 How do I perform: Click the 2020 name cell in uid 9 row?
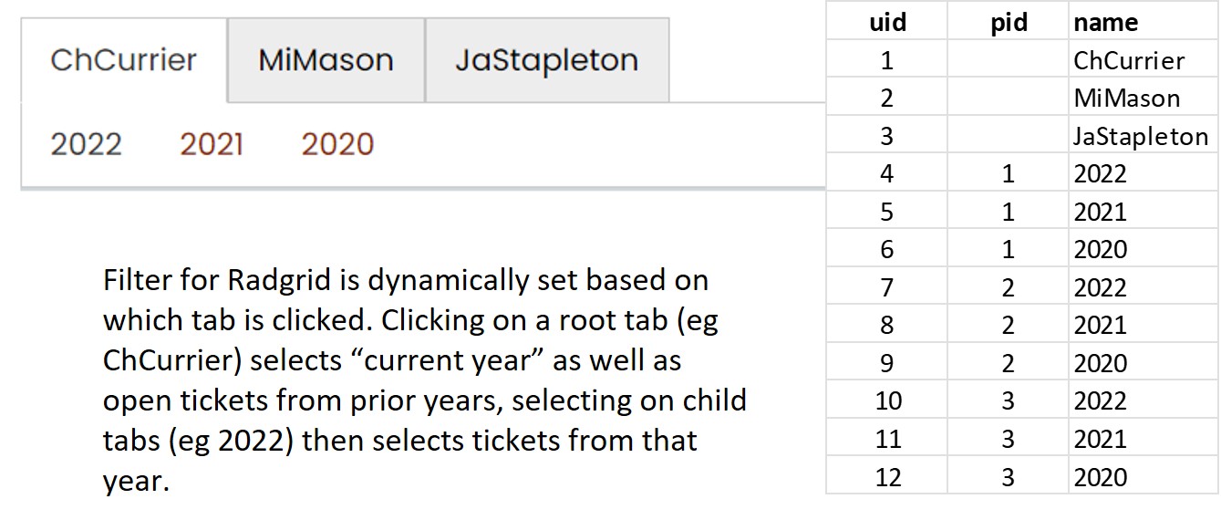pyautogui.click(x=1100, y=364)
